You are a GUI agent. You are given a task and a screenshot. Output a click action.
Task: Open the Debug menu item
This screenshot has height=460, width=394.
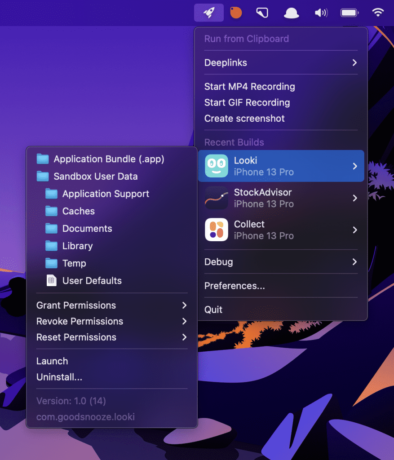tap(281, 262)
